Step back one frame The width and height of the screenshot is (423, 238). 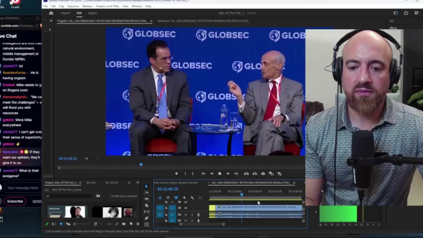211,174
